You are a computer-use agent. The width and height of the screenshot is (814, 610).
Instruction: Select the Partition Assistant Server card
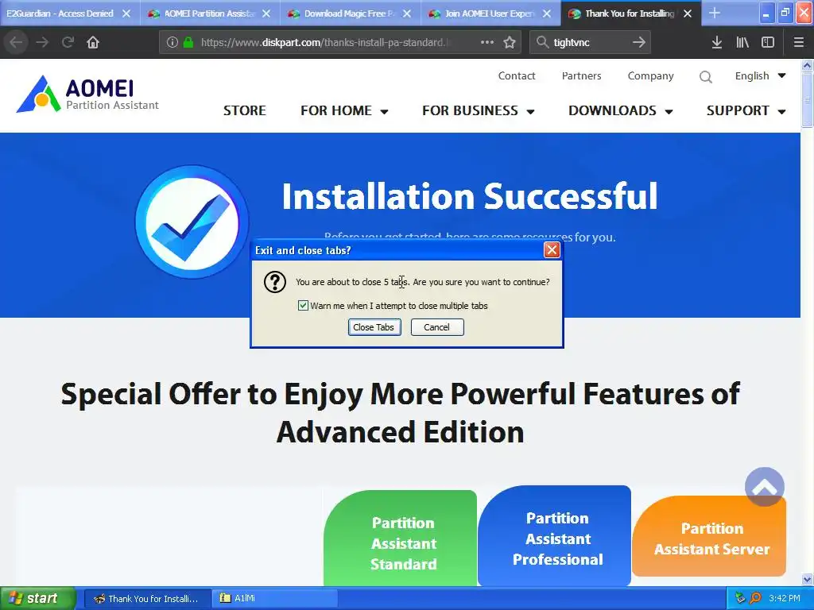[x=709, y=536]
